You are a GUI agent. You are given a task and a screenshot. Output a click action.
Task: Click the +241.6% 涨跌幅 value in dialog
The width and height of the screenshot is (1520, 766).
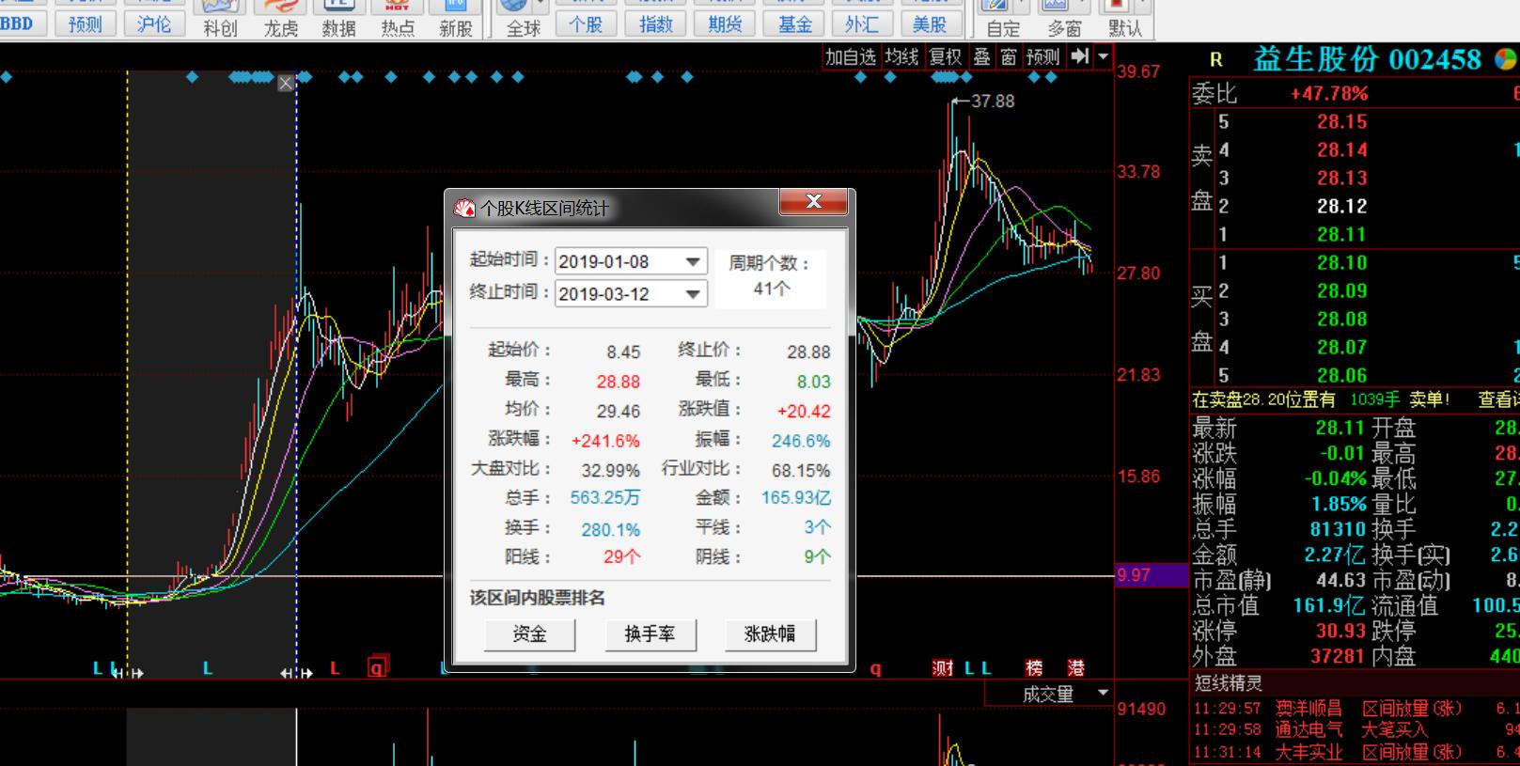click(605, 440)
